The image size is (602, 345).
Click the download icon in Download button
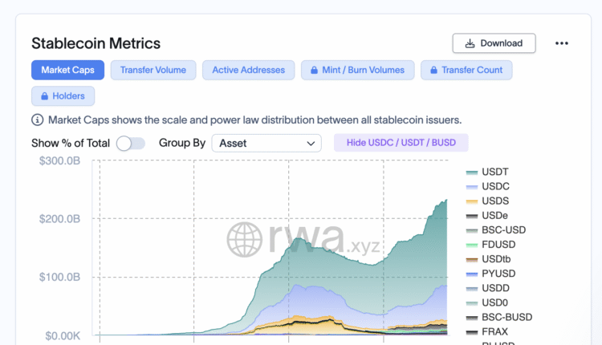469,43
